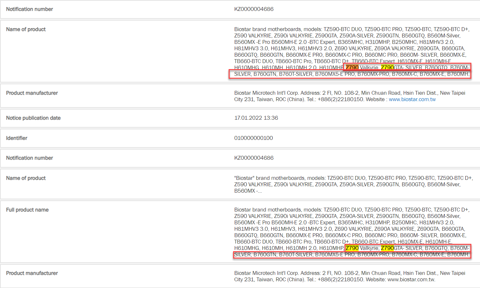Image resolution: width=480 pixels, height=288 pixels.
Task: Click "Name of product" label beside the truncated description
Action: click(x=26, y=178)
